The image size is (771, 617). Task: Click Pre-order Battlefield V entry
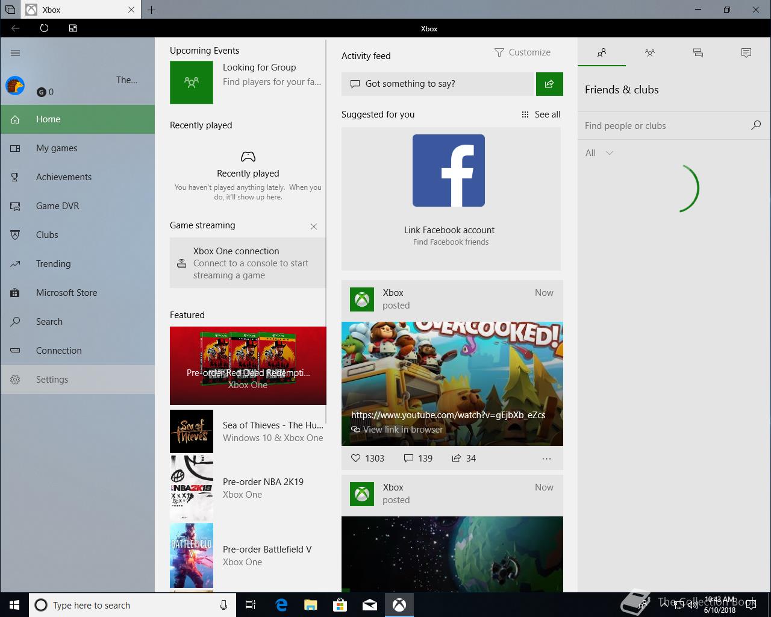pos(248,556)
